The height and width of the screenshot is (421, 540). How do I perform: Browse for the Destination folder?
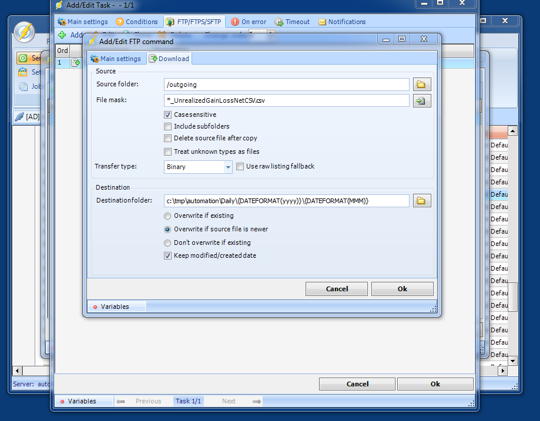[421, 201]
